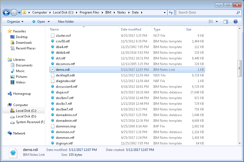Expand the view options dropdown arrow
This screenshot has height=162, width=244.
coord(217,22)
